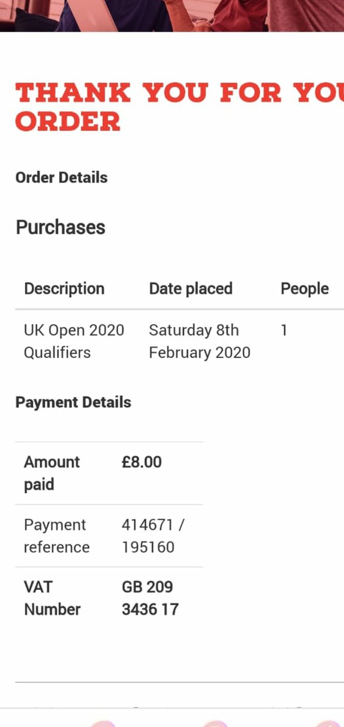The height and width of the screenshot is (727, 344).
Task: Tap the Saturday 8th February 2020 date
Action: (199, 341)
